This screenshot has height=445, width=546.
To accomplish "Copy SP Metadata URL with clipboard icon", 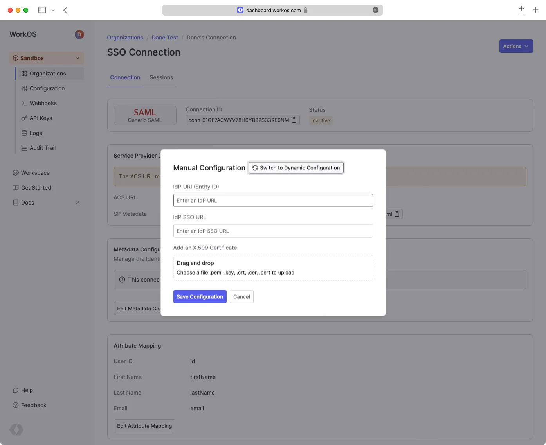I will pos(397,214).
